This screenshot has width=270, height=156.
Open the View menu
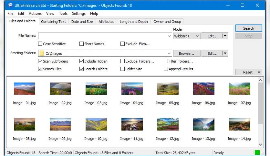click(50, 14)
